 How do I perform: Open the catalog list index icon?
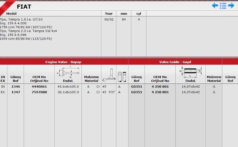(x=223, y=6)
